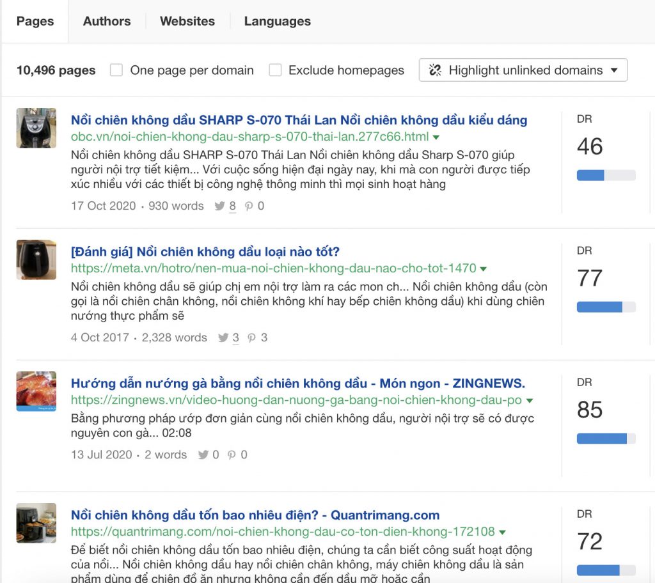Open Highlight unlinked domains dropdown
The image size is (655, 583).
pyautogui.click(x=523, y=70)
